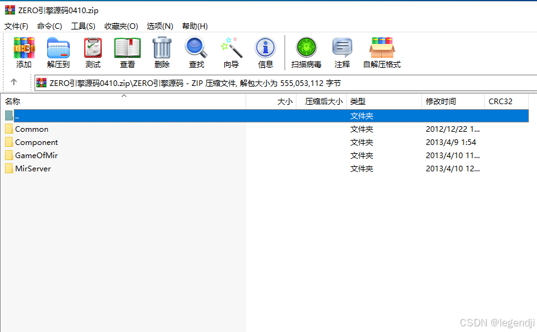Click the WinRAR icon in title bar

(x=10, y=10)
